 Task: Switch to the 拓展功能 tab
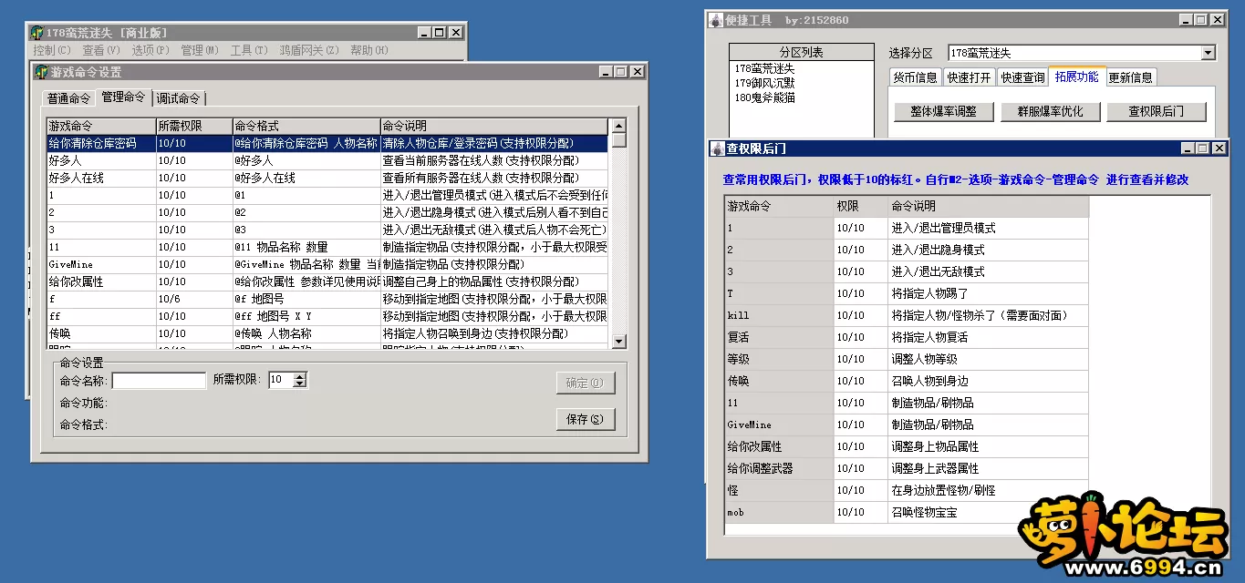[x=1076, y=77]
